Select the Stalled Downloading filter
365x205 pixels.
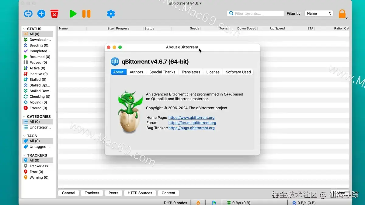(37, 91)
